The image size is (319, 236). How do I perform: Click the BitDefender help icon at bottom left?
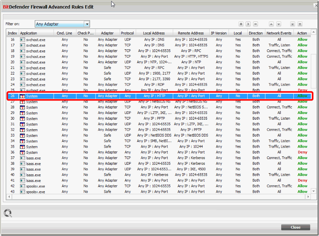[8, 213]
